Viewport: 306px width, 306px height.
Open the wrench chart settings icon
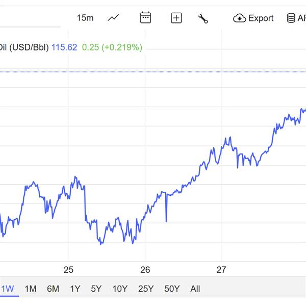(203, 18)
